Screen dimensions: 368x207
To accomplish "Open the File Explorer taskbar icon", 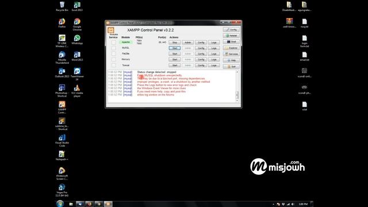I will pos(71,204).
